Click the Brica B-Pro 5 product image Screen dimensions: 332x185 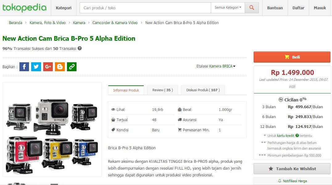pos(52,129)
